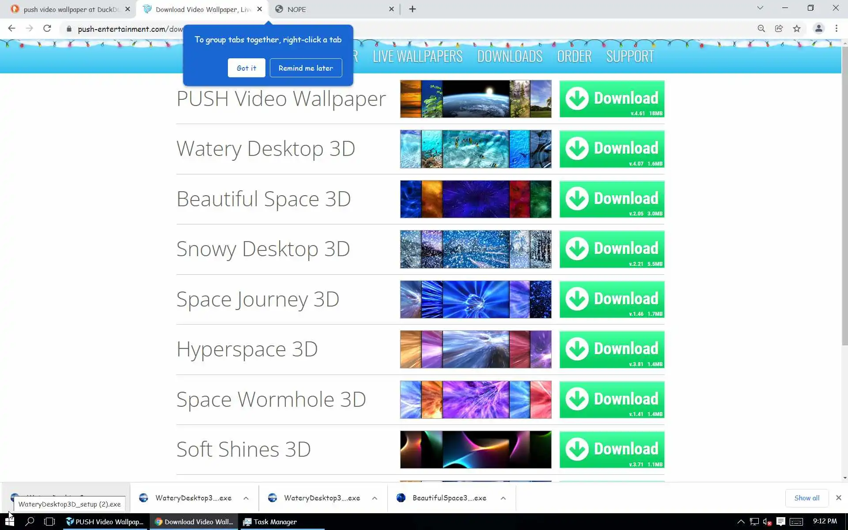Screen dimensions: 848x530
Task: Open the share page icon
Action: pos(779,29)
